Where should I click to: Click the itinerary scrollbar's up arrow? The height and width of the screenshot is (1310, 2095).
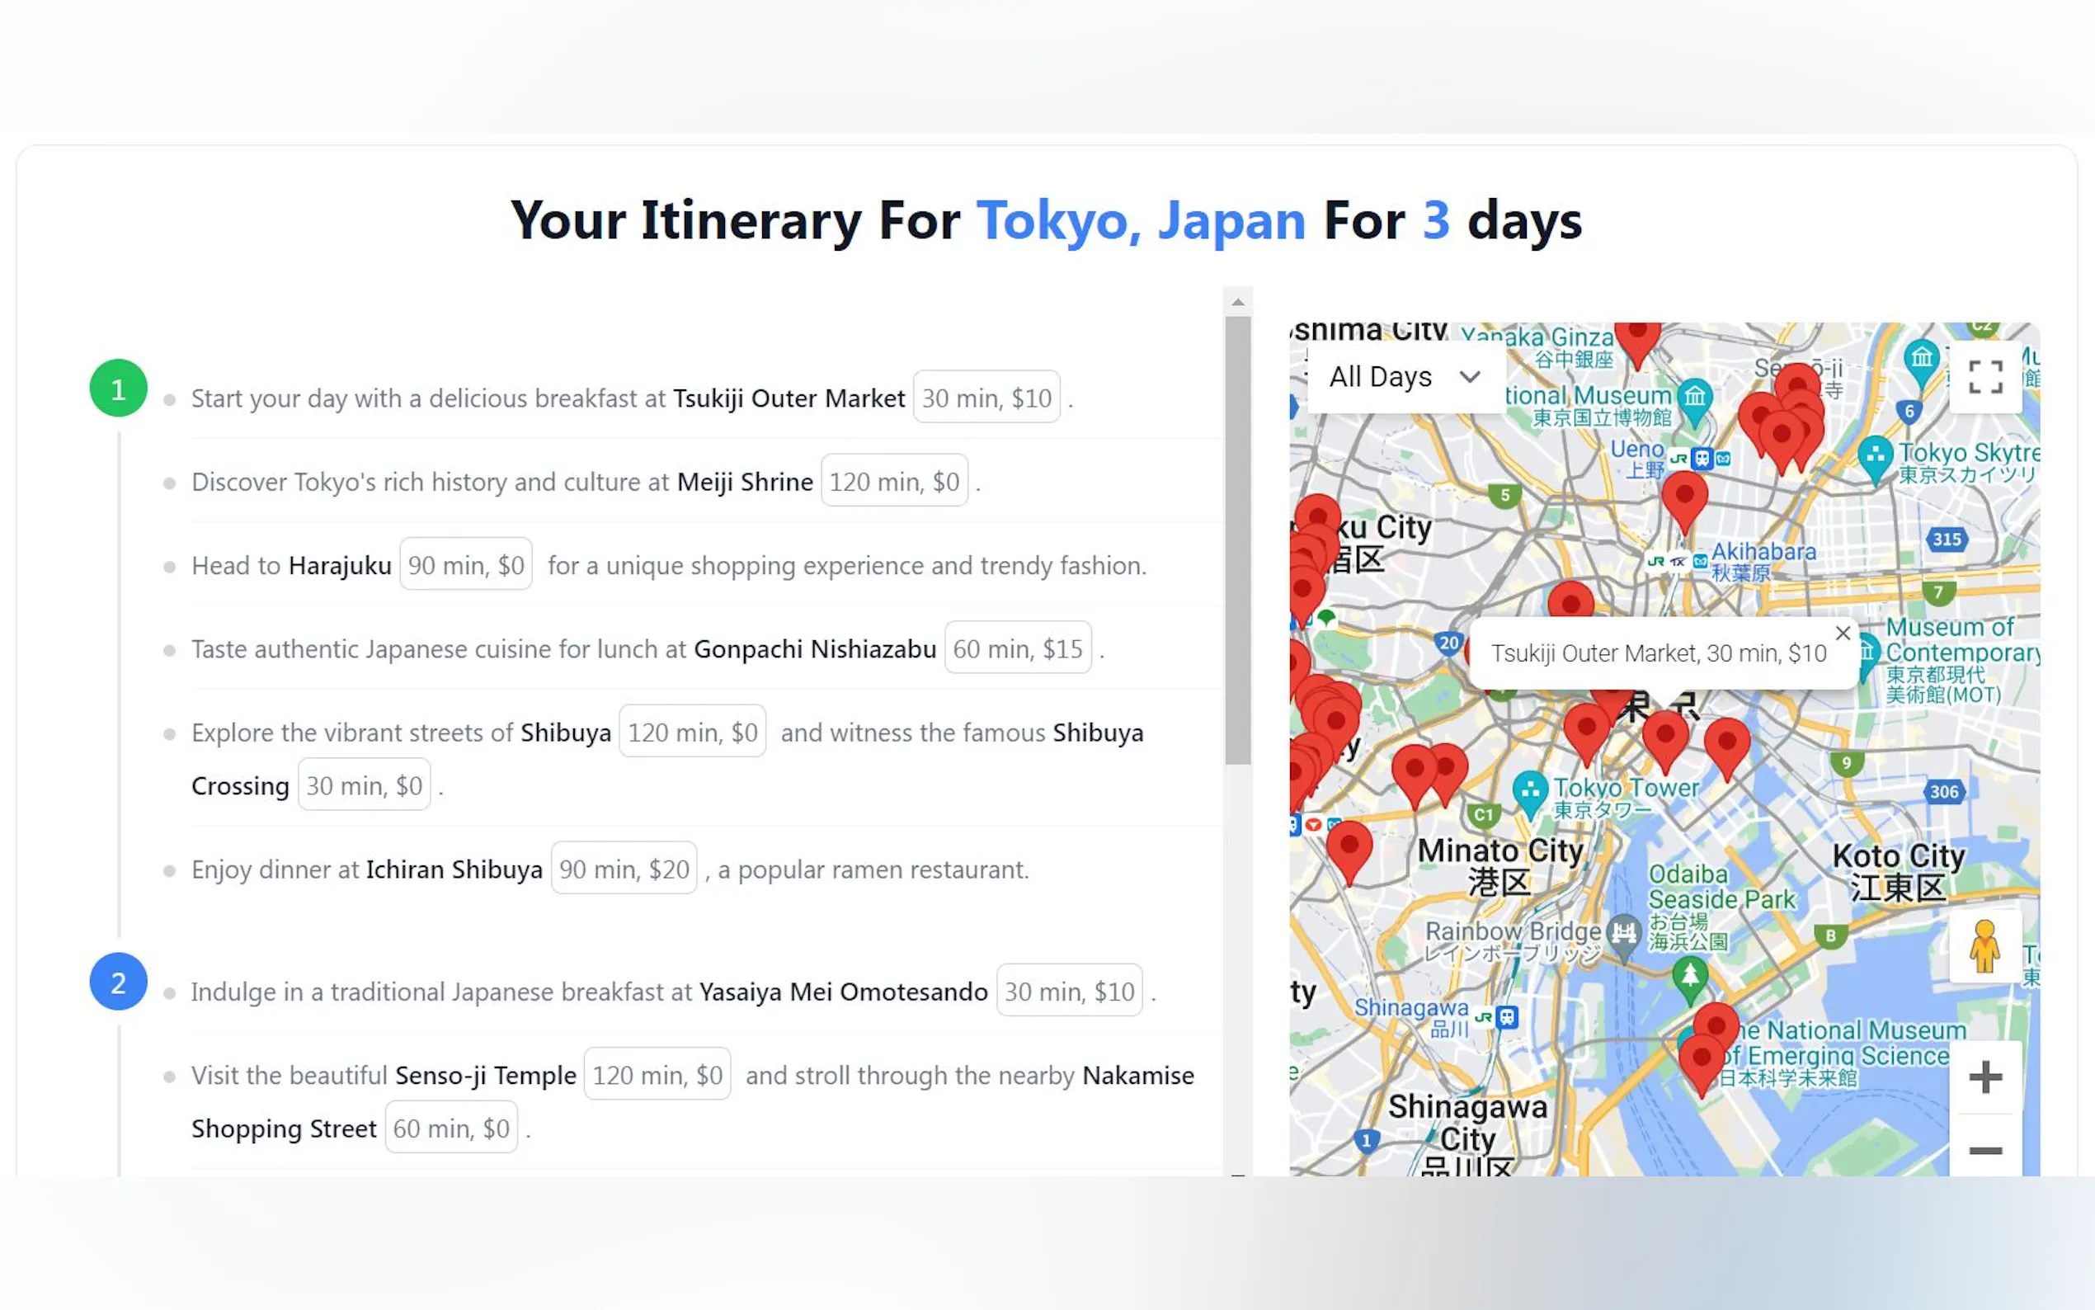click(x=1237, y=303)
